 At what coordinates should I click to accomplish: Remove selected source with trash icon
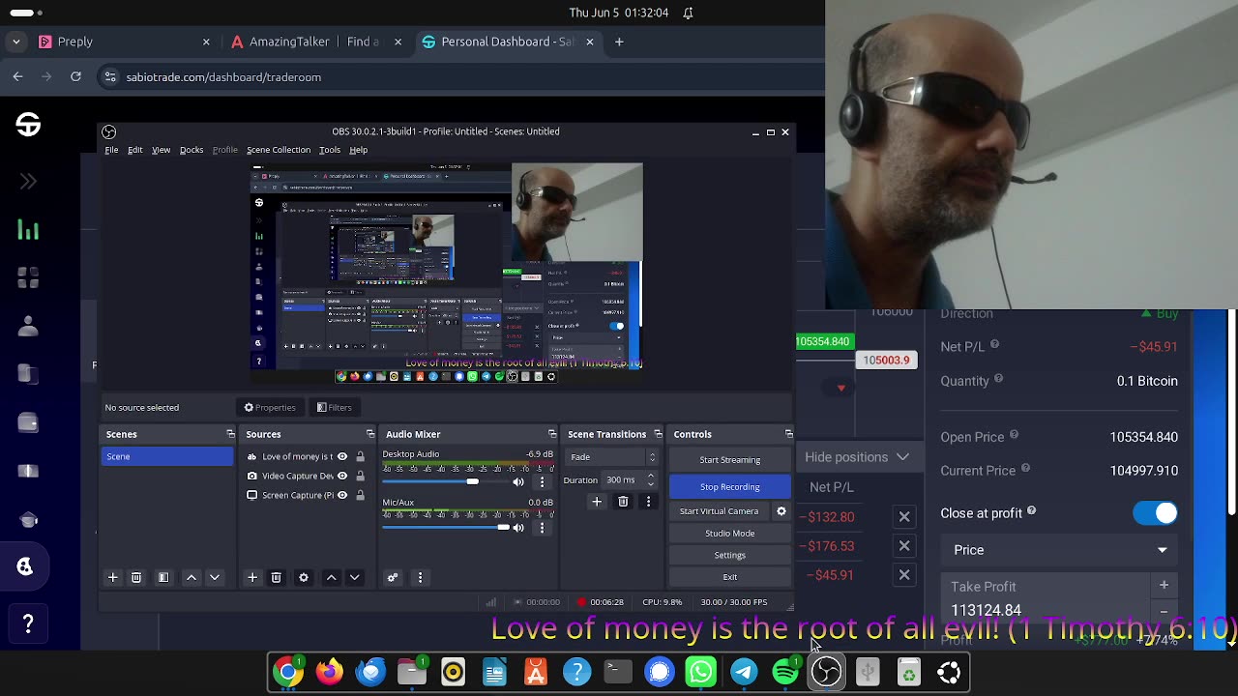coord(277,577)
